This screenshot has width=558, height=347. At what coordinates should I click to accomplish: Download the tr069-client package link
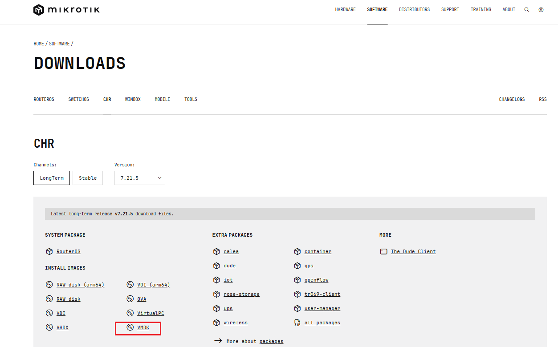tap(322, 295)
